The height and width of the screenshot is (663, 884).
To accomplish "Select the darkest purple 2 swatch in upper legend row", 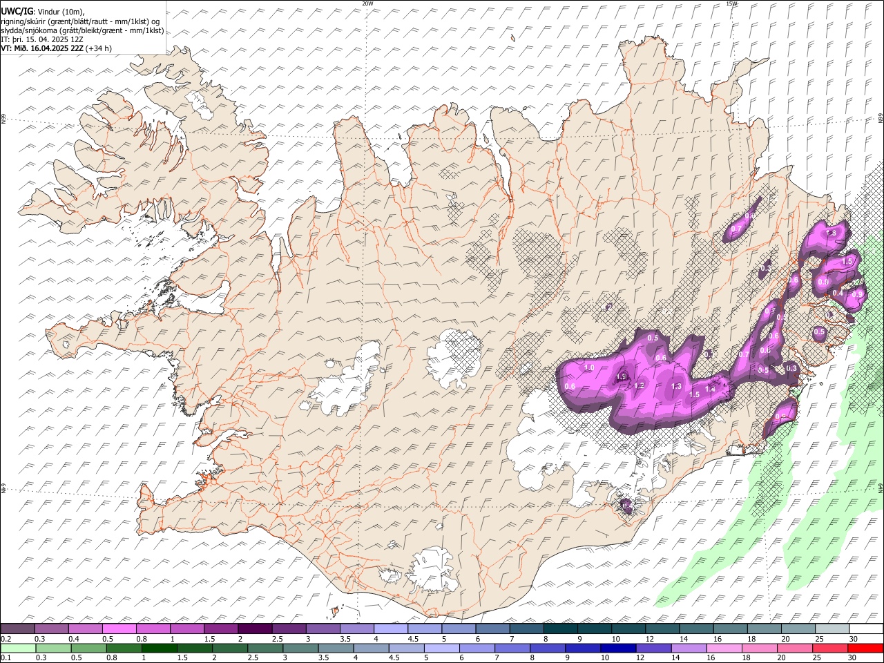I will [255, 628].
